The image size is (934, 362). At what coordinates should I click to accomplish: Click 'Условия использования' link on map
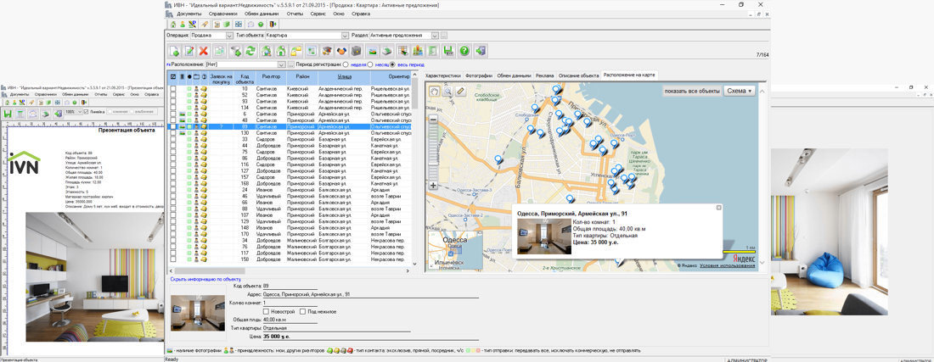point(727,265)
